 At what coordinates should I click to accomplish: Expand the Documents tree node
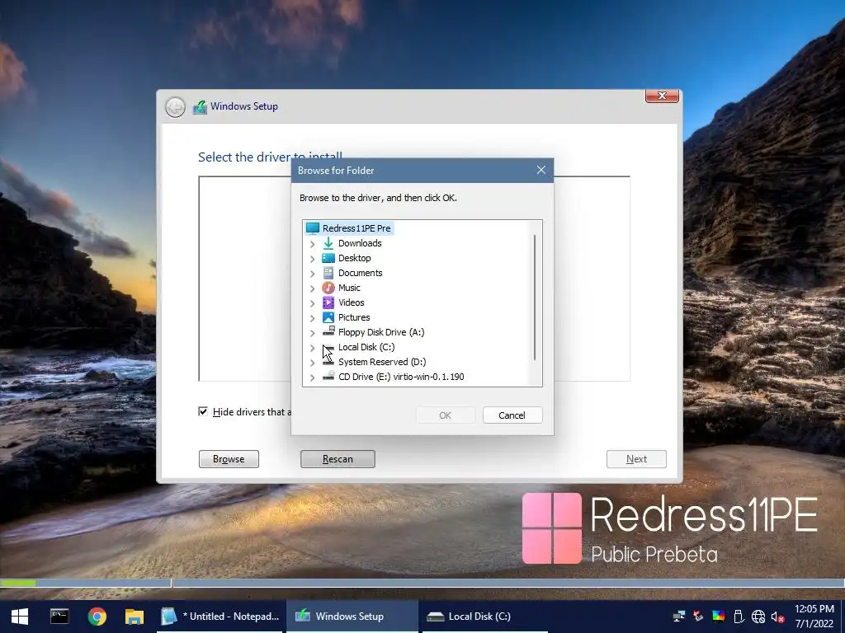coord(313,274)
